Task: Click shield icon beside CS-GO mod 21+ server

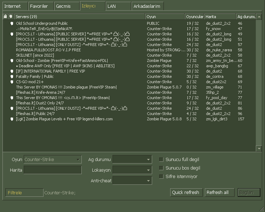Action: point(11,82)
